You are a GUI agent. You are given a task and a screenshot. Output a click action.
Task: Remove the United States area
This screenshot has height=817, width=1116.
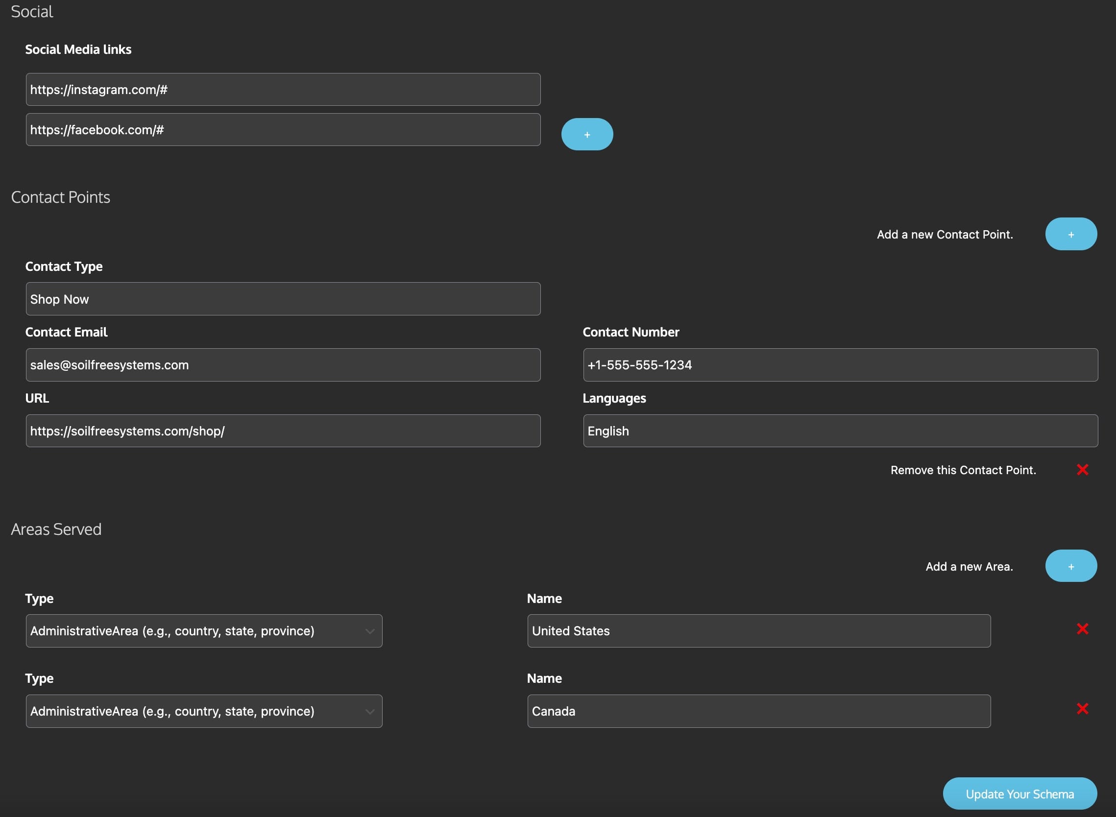click(x=1083, y=628)
